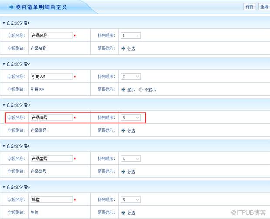Click the 自定义字段4 header text
This screenshot has height=219, width=270.
(x=18, y=146)
